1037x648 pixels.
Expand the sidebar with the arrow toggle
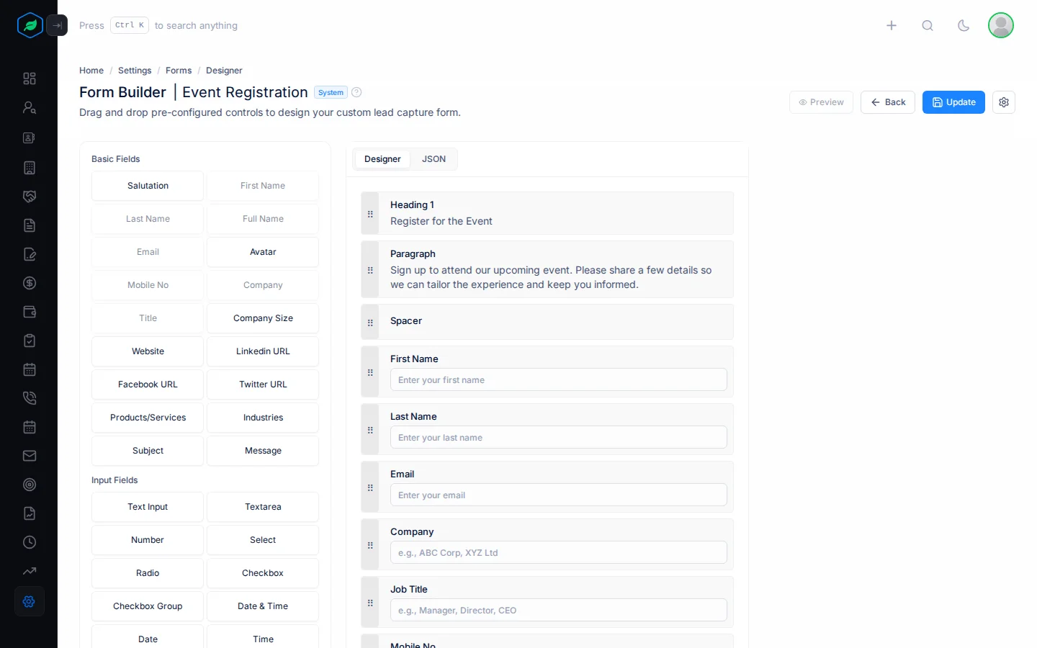[57, 25]
